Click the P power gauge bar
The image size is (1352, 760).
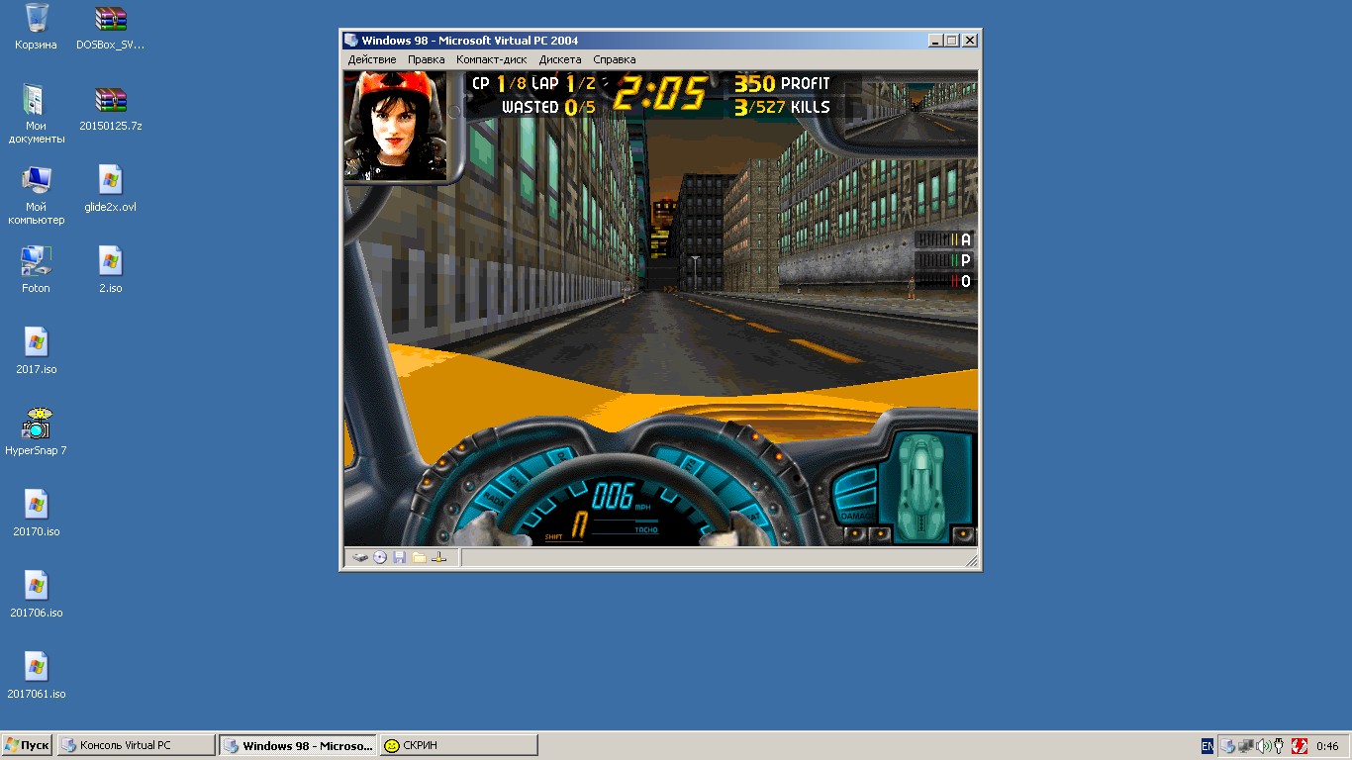(x=943, y=260)
